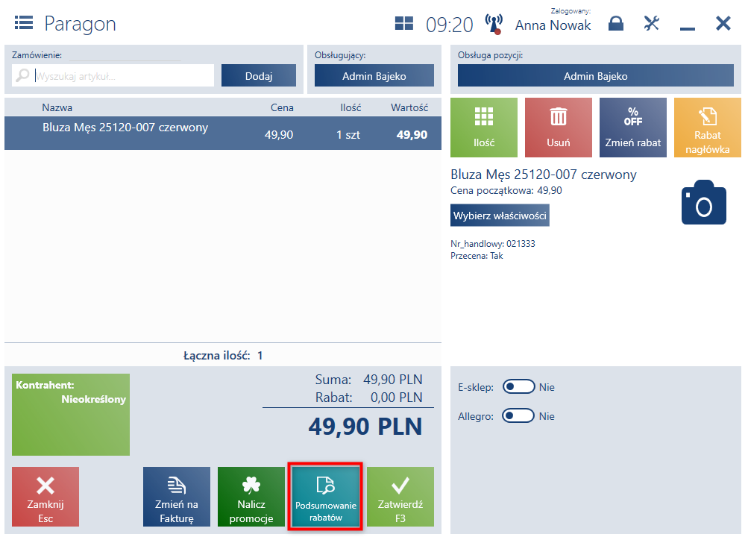This screenshot has height=537, width=748.
Task: Click the search magnifier icon
Action: pos(22,75)
